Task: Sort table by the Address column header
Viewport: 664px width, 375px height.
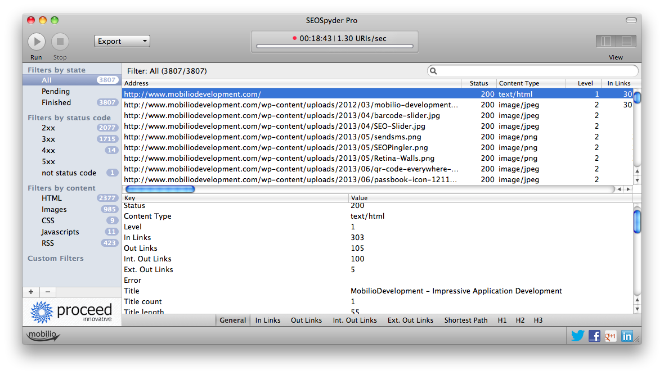Action: coord(291,83)
